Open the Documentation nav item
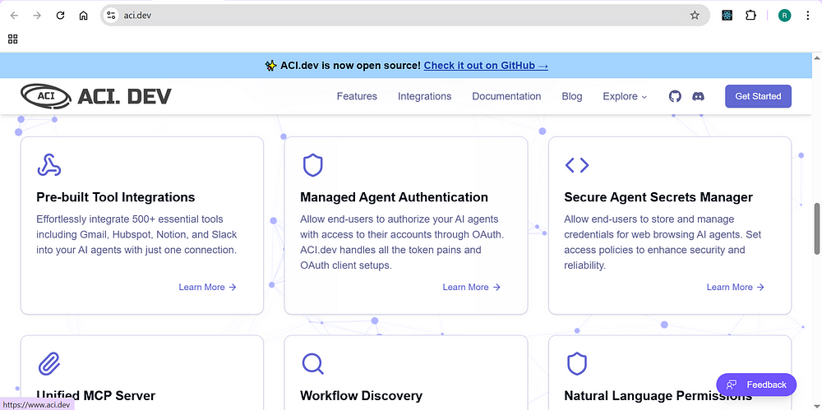 tap(506, 96)
